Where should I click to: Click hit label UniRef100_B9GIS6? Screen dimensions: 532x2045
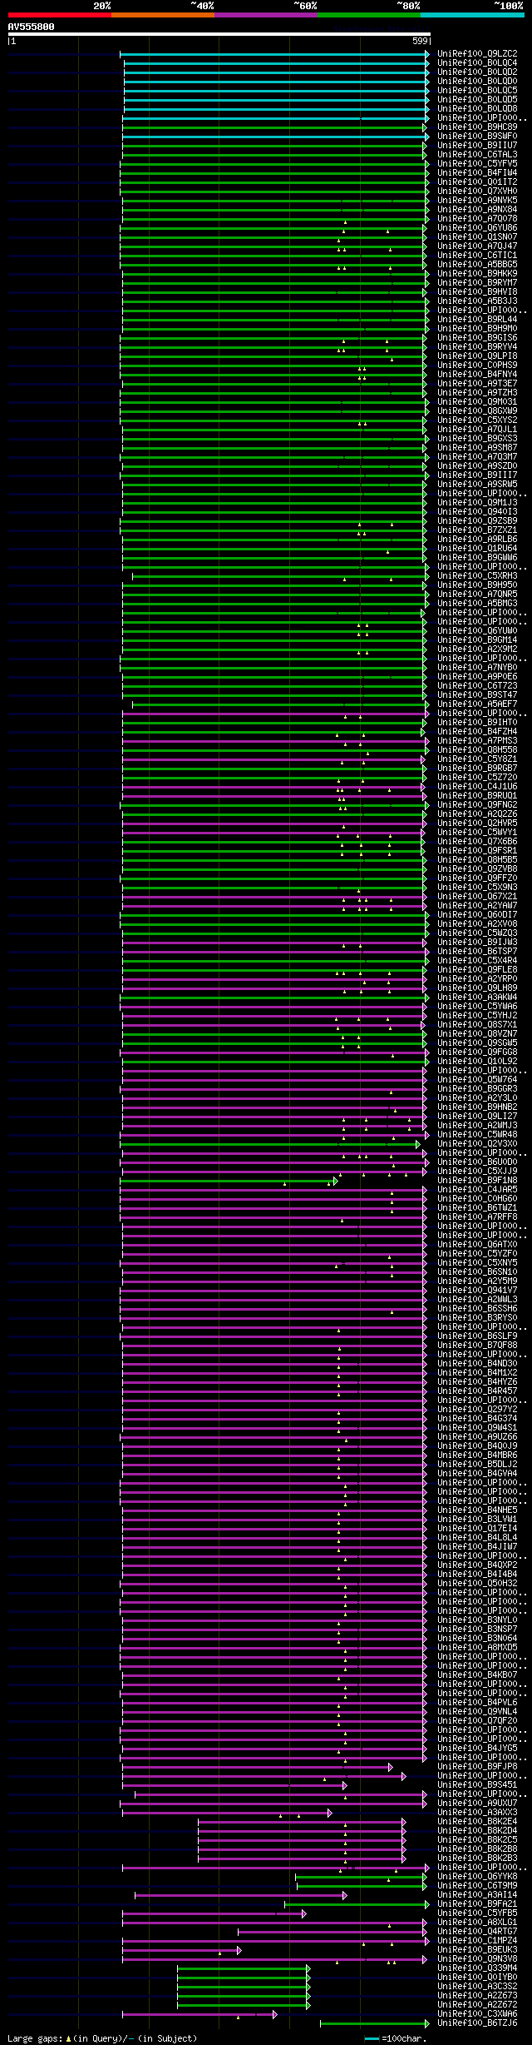point(477,338)
